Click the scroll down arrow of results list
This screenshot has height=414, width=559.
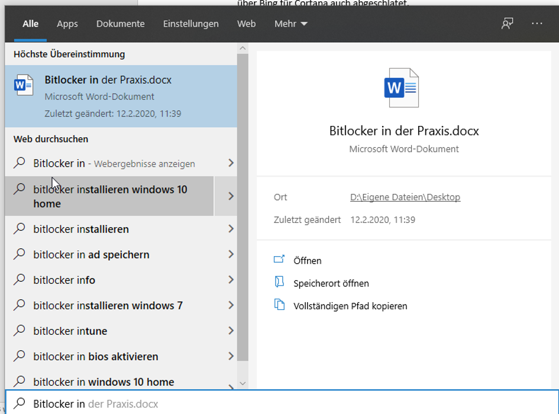[243, 384]
